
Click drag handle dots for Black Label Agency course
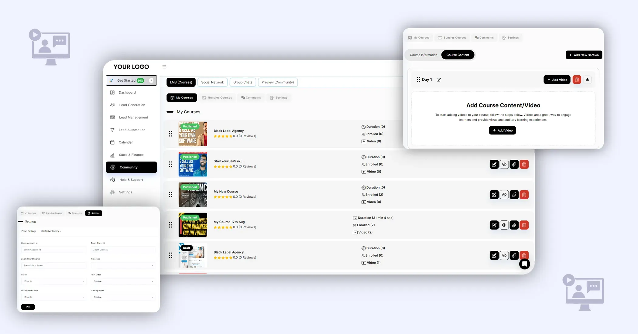[x=170, y=134]
